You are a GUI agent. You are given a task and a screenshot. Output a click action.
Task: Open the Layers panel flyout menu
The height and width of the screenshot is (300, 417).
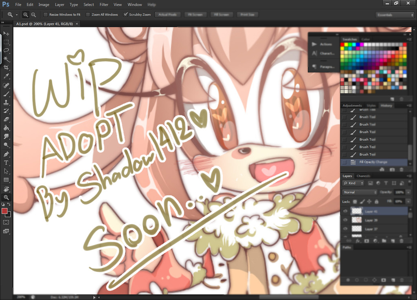[409, 176]
